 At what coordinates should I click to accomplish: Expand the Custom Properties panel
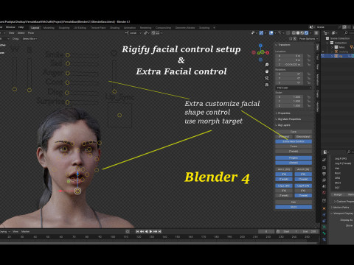coord(344,202)
